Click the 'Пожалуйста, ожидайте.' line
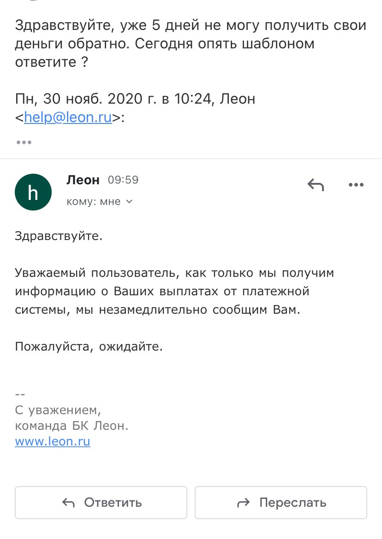The width and height of the screenshot is (382, 539). coord(89,346)
